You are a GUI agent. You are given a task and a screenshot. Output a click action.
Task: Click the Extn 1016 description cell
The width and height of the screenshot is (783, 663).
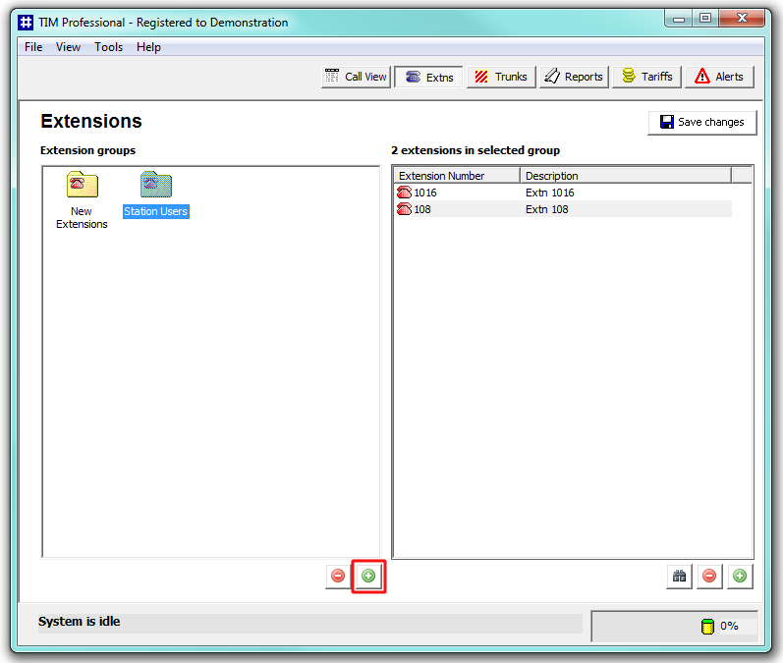click(x=550, y=193)
